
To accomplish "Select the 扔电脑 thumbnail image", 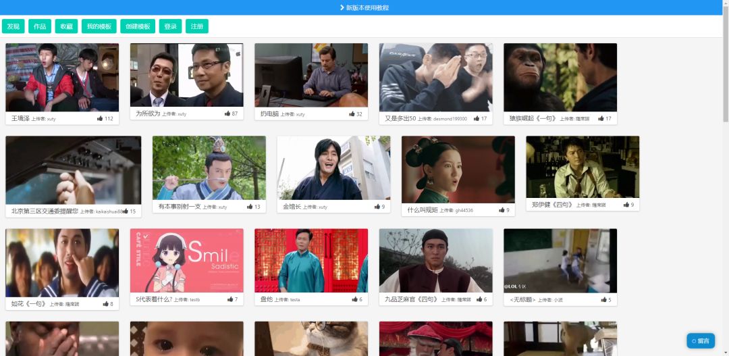I will coord(311,75).
